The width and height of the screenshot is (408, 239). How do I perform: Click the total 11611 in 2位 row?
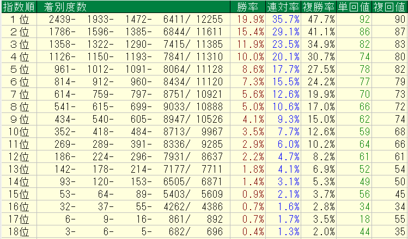pos(210,32)
